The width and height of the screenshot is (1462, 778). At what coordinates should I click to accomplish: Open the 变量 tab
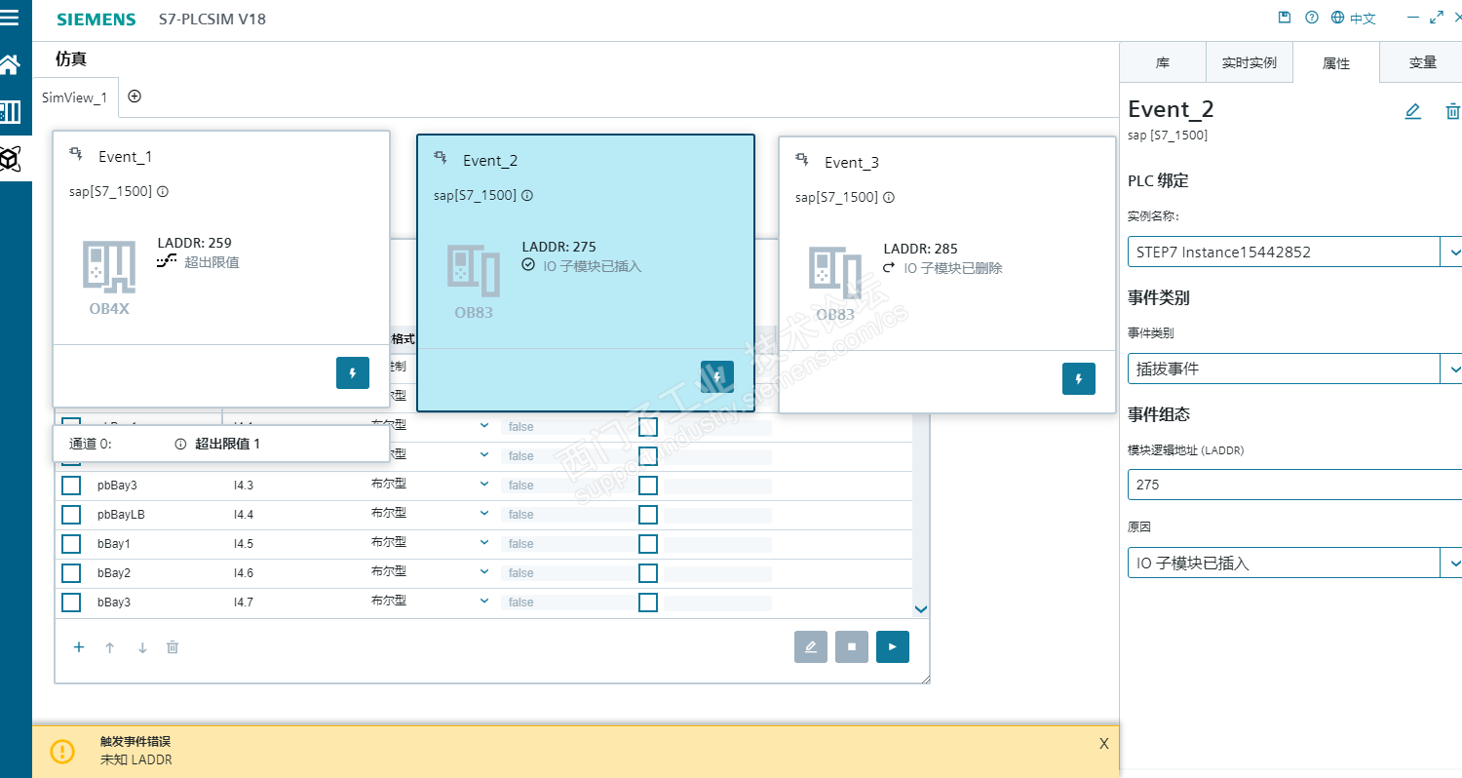point(1423,62)
